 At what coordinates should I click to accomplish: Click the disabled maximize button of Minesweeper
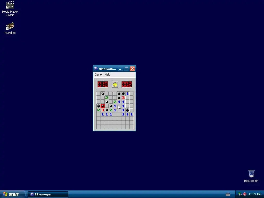[126, 69]
